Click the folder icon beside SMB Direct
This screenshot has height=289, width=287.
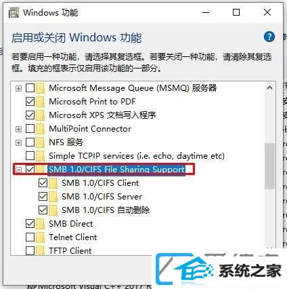pyautogui.click(x=41, y=224)
